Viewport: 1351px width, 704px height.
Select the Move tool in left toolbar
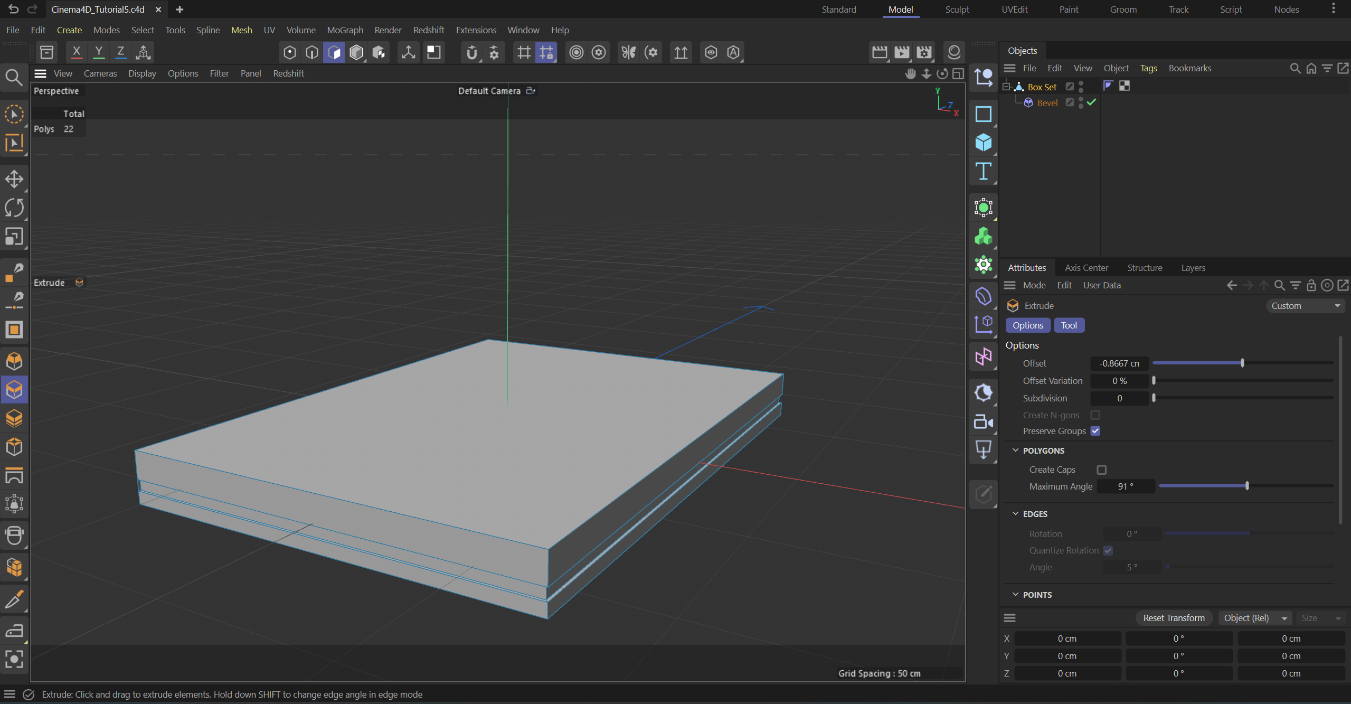tap(14, 179)
